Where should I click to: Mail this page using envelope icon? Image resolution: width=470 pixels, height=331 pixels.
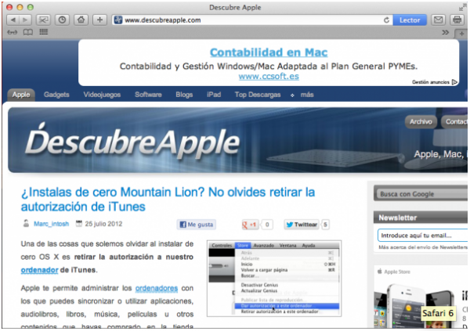click(x=438, y=20)
